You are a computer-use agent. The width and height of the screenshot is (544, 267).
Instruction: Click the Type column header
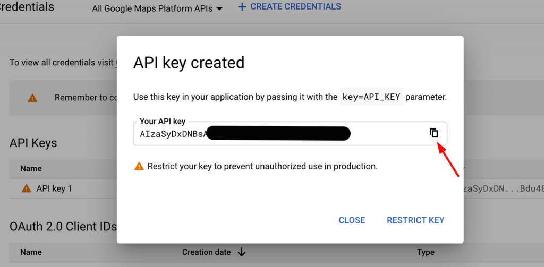[426, 252]
